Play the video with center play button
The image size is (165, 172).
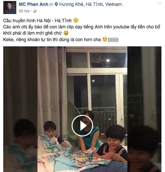tap(82, 126)
